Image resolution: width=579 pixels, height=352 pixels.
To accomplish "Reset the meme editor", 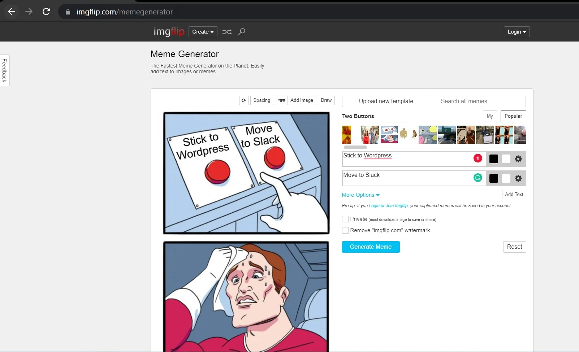I will (x=514, y=247).
